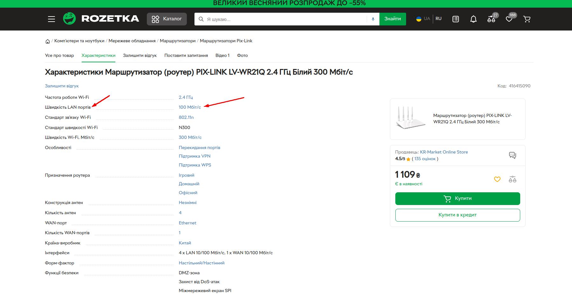Viewport: 572px width, 294px height.
Task: Click Перекидання портів feature link
Action: [200, 148]
